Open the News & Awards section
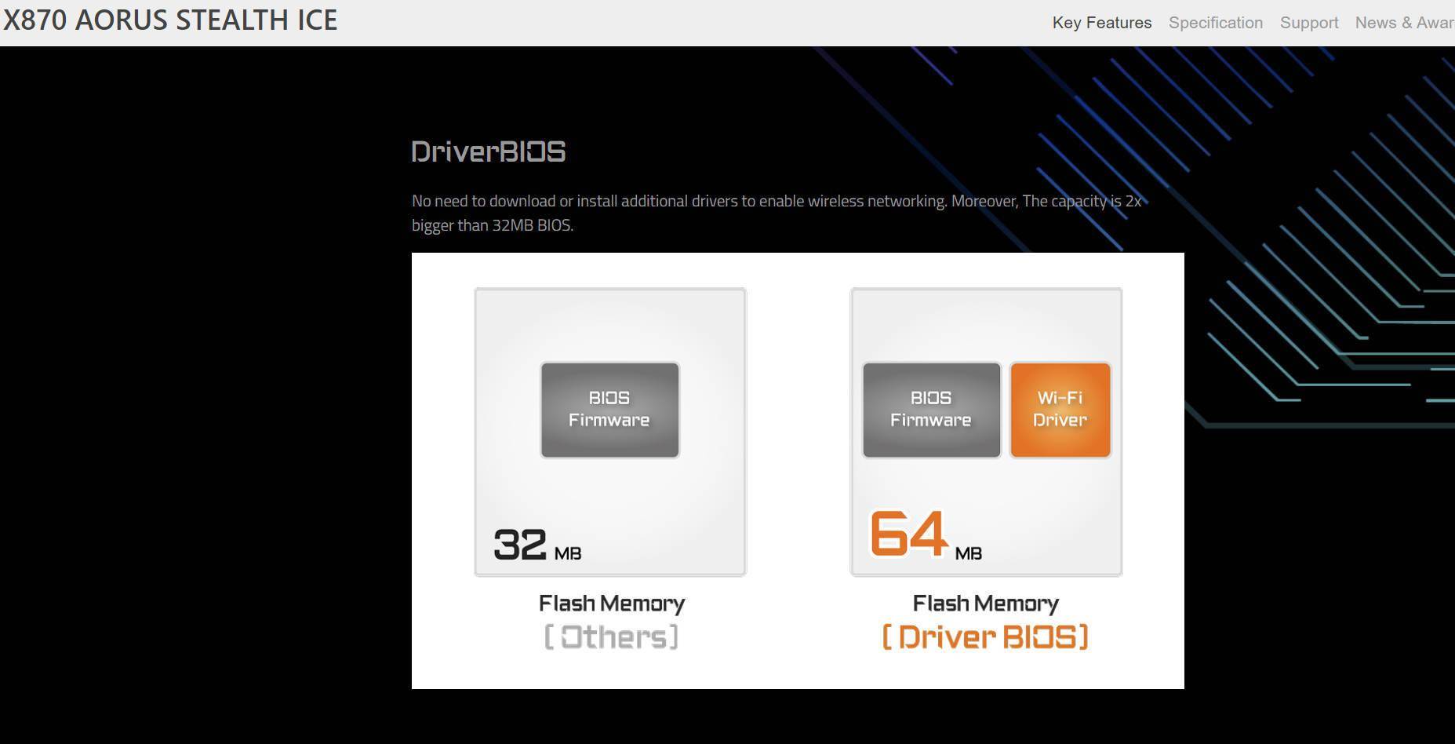1455x744 pixels. [1403, 22]
